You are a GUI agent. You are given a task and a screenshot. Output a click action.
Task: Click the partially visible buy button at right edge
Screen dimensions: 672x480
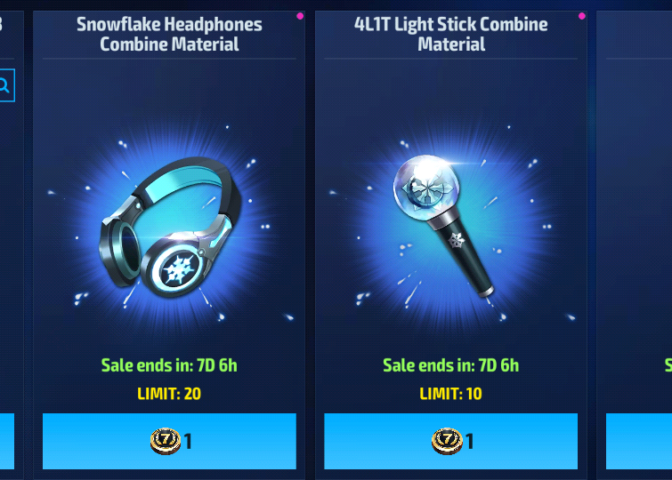639,441
